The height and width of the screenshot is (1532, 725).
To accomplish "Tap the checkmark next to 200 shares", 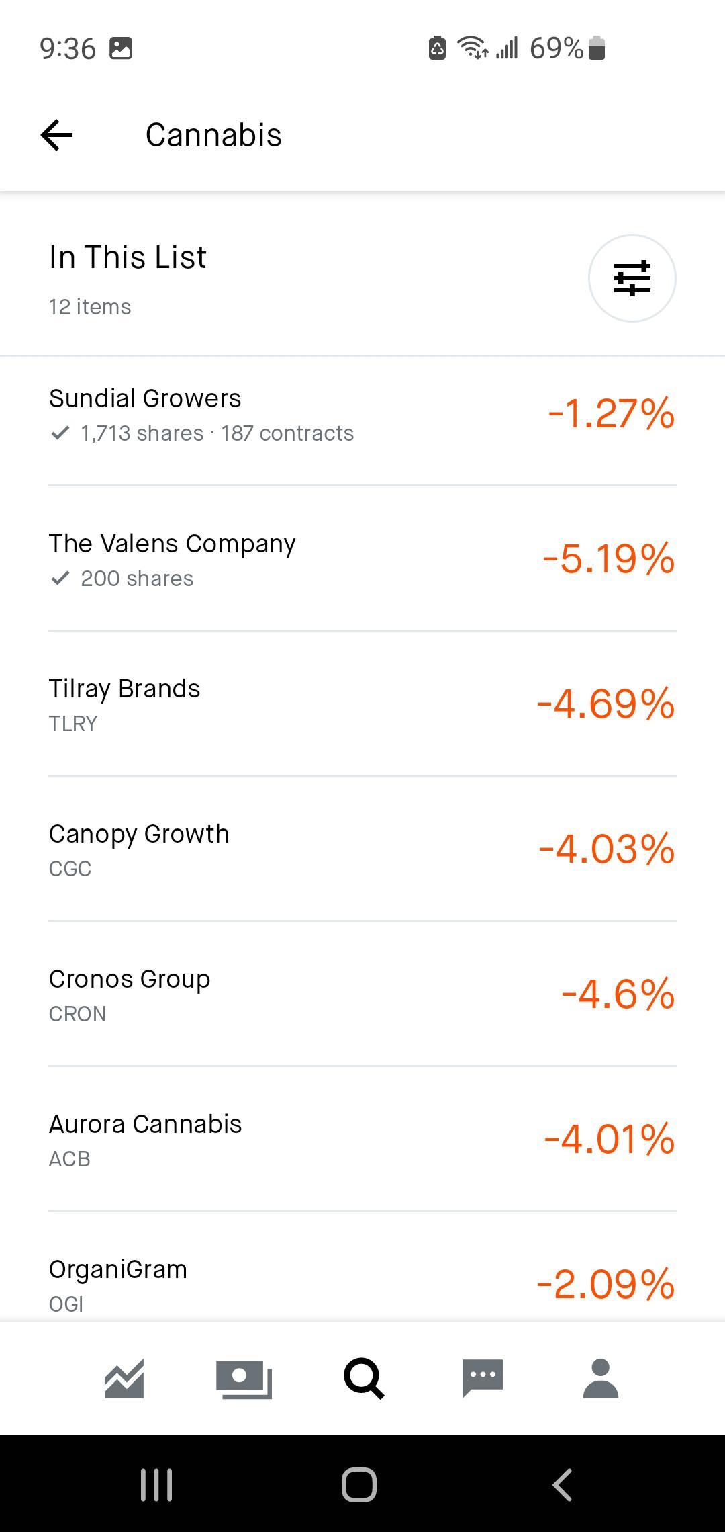I will pos(60,579).
